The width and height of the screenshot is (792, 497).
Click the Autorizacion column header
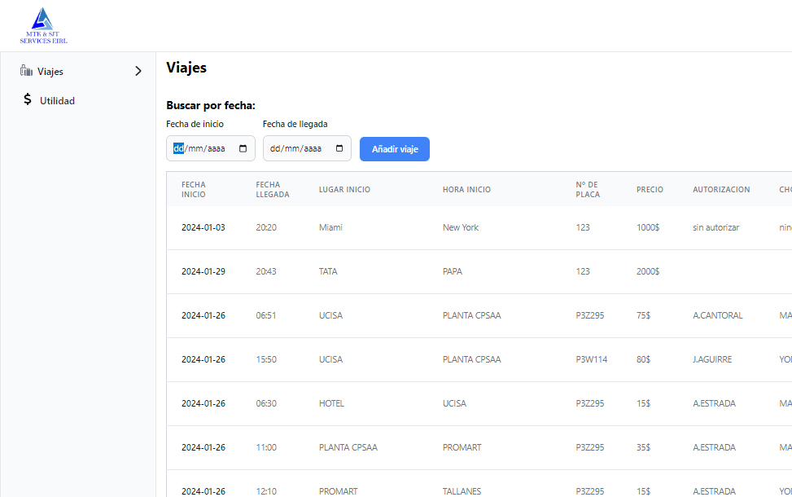coord(721,190)
